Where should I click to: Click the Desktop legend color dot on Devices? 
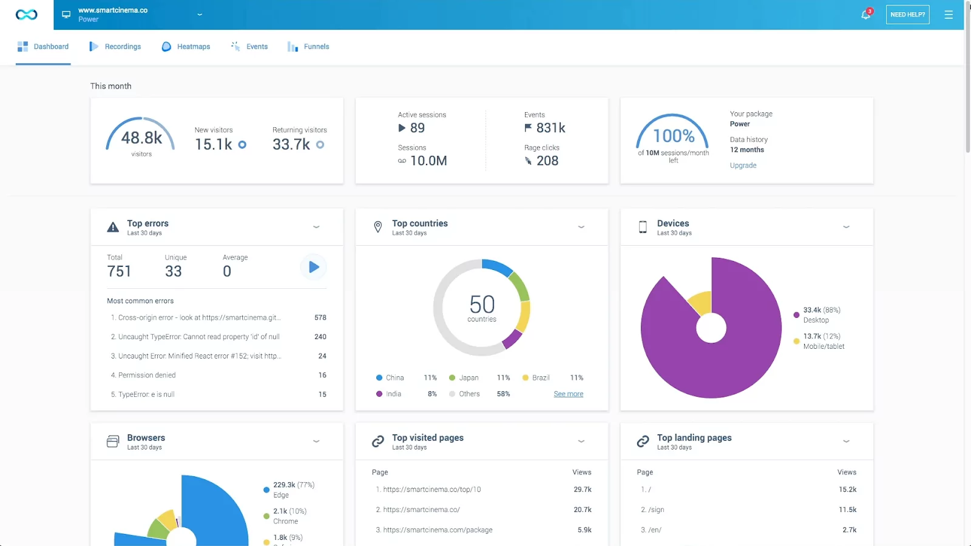(x=796, y=315)
